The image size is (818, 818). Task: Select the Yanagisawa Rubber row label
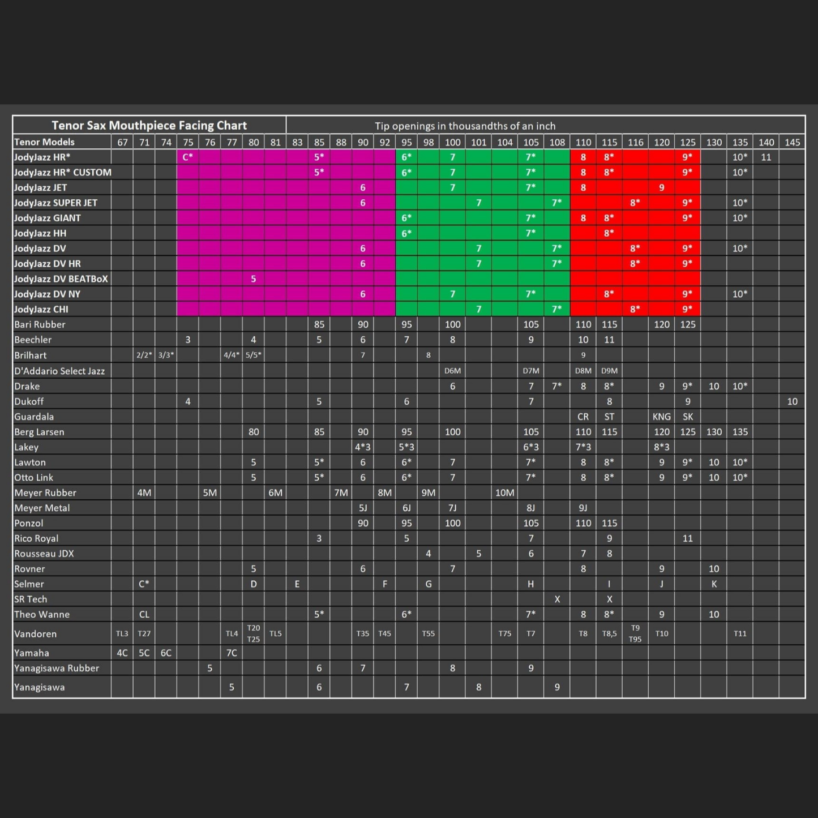tap(57, 668)
